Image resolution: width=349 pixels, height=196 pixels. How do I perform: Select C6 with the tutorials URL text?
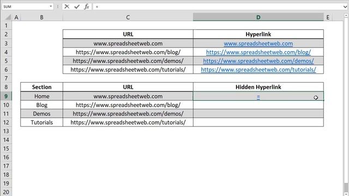pyautogui.click(x=128, y=70)
